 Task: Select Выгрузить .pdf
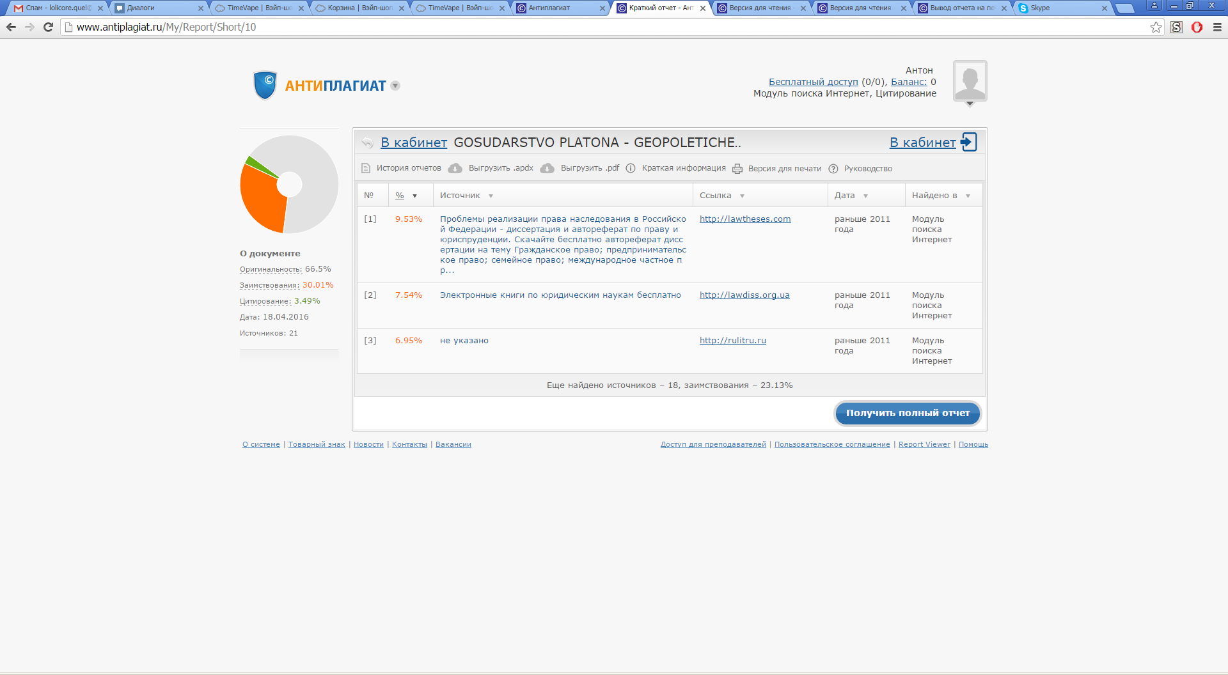click(x=590, y=168)
